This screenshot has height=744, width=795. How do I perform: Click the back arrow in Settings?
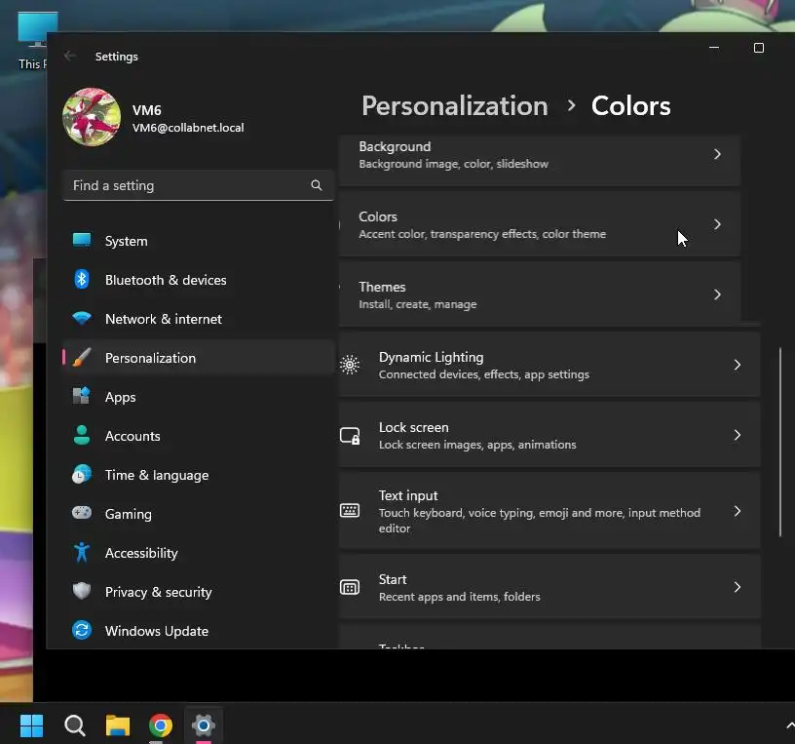coord(70,56)
